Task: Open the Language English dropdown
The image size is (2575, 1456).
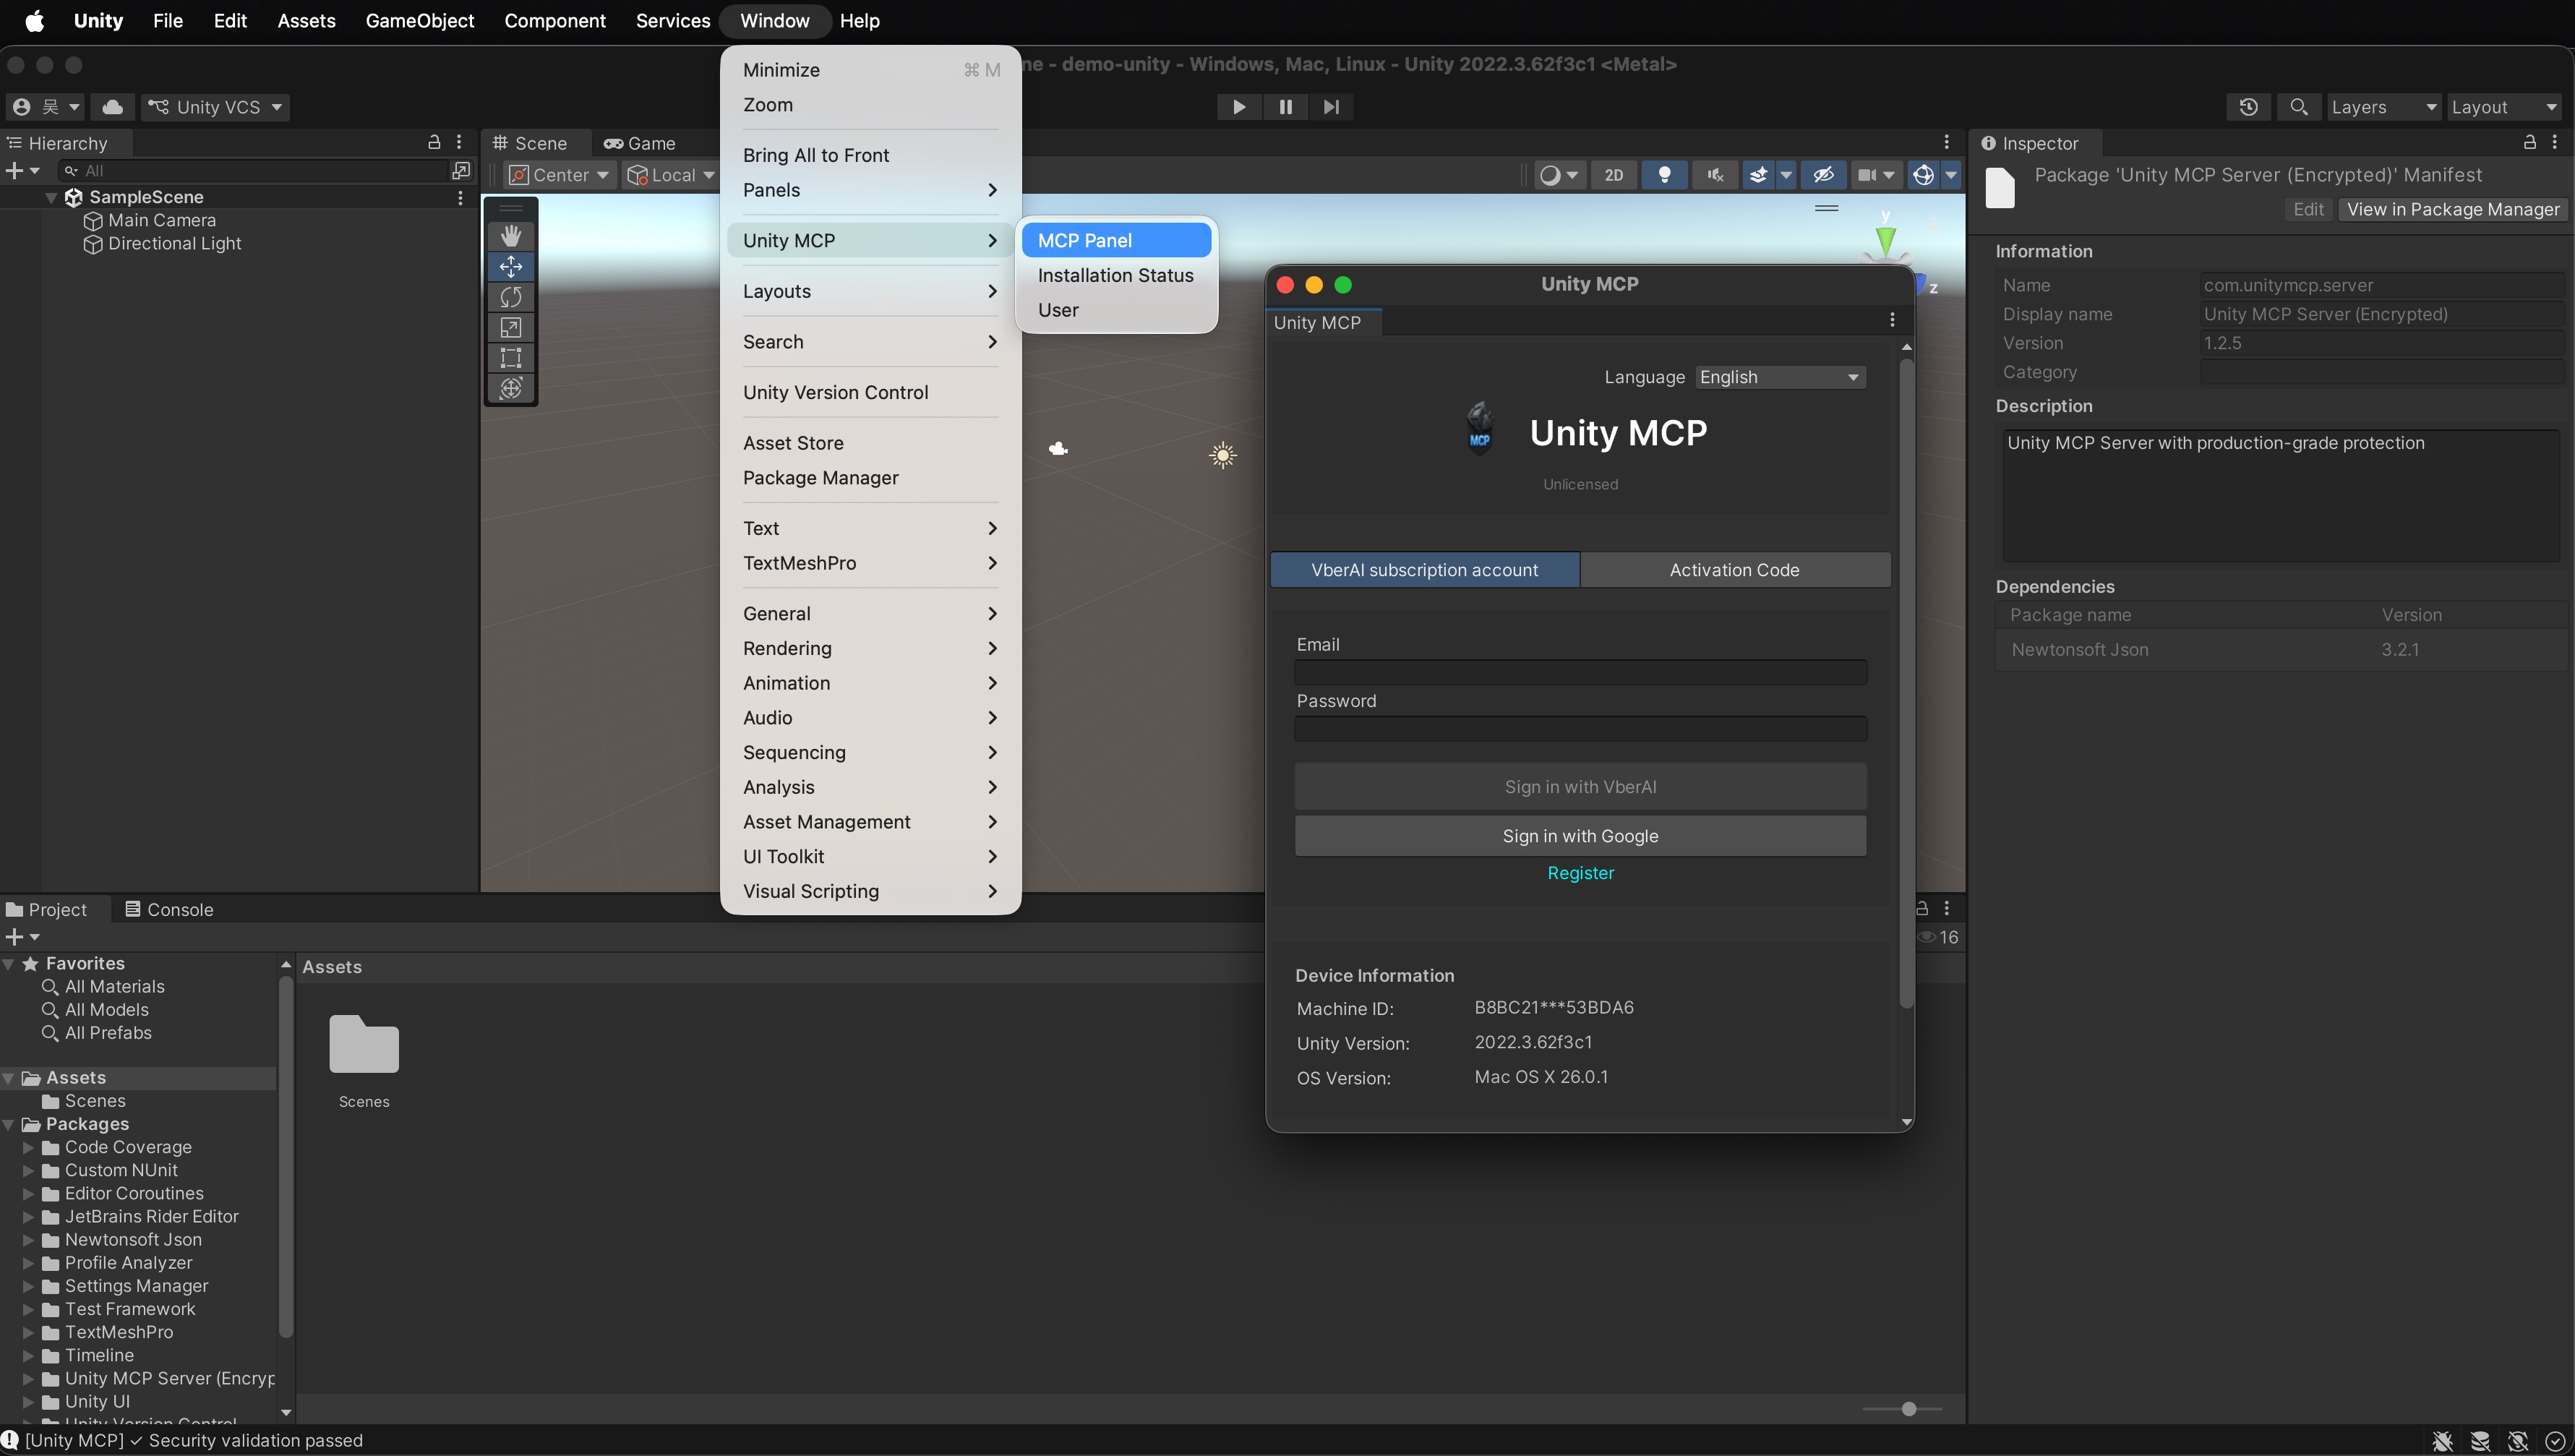Action: 1780,377
